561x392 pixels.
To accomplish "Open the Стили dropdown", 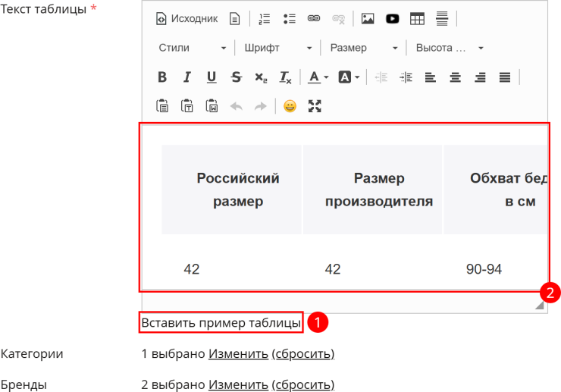I will click(x=192, y=48).
